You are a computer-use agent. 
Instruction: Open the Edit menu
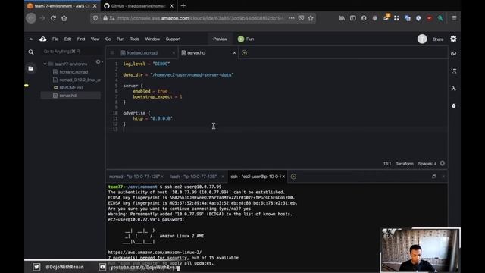(67, 39)
